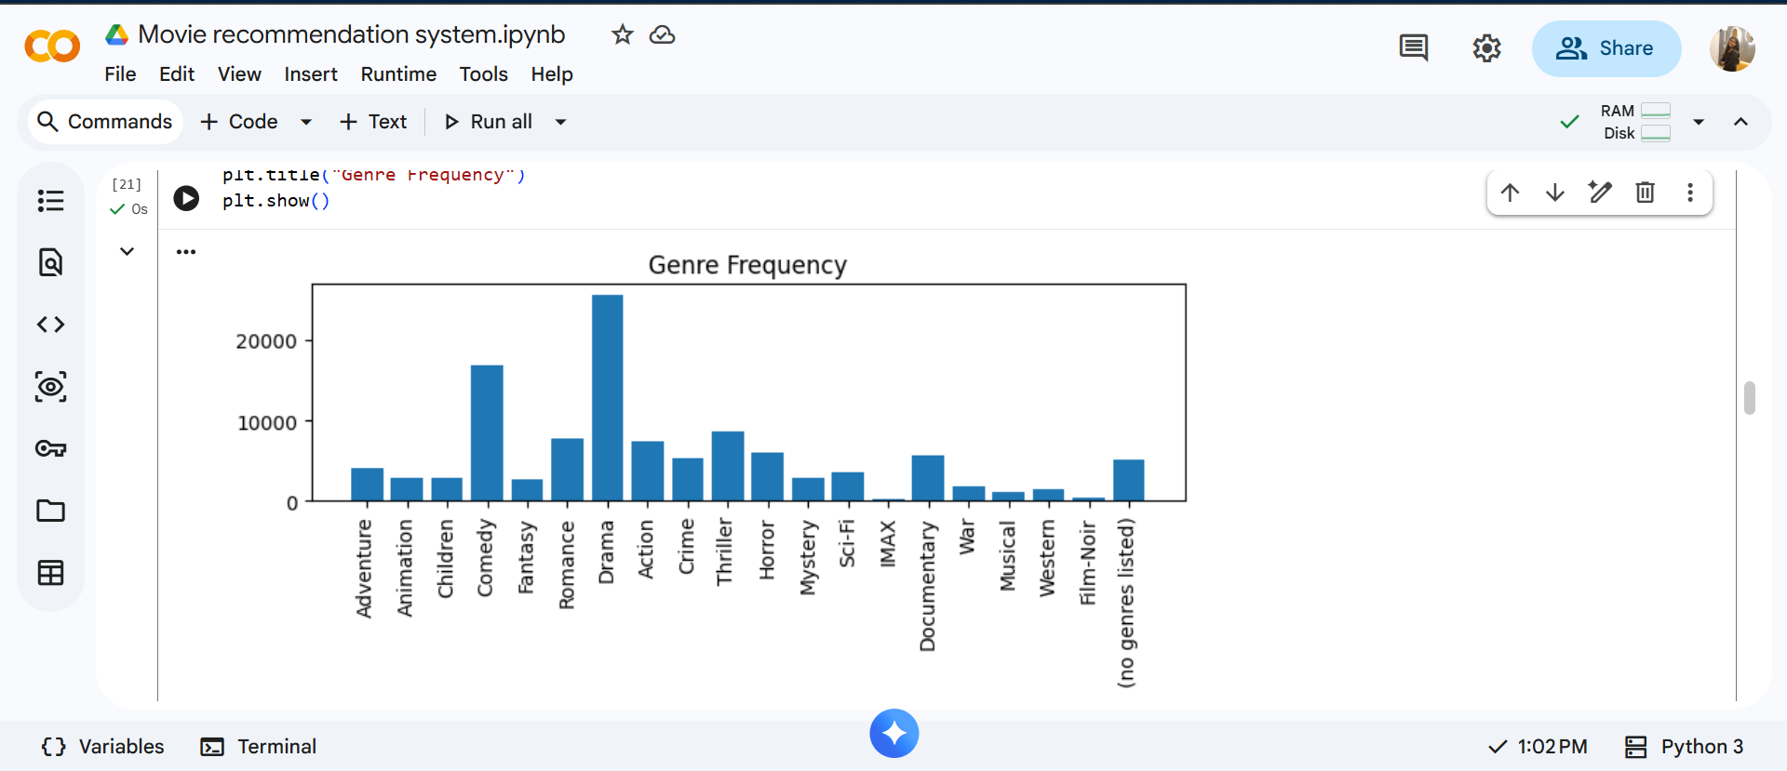Image resolution: width=1787 pixels, height=771 pixels.
Task: Collapse the toolbar header with caret
Action: pos(1740,122)
